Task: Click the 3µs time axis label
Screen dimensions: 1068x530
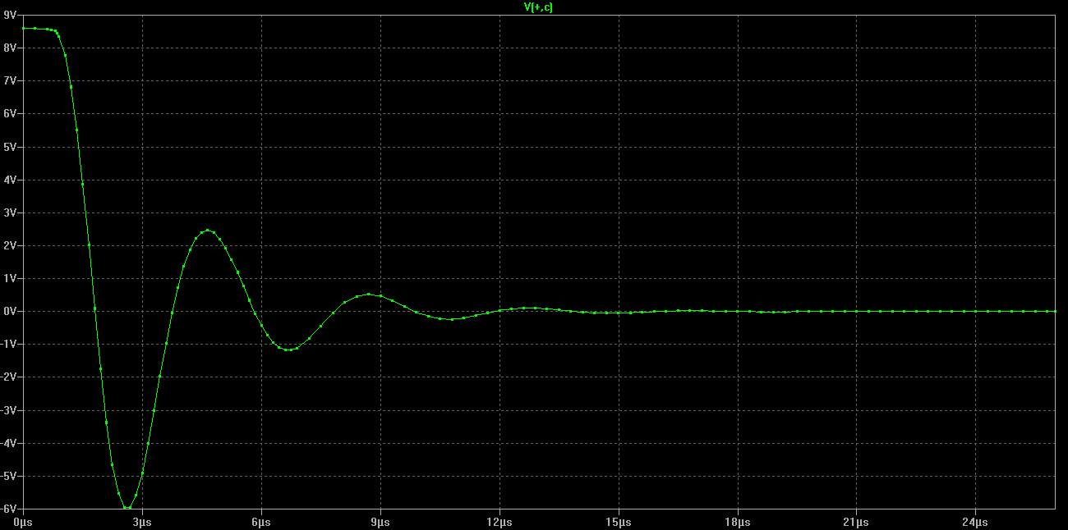Action: point(142,522)
